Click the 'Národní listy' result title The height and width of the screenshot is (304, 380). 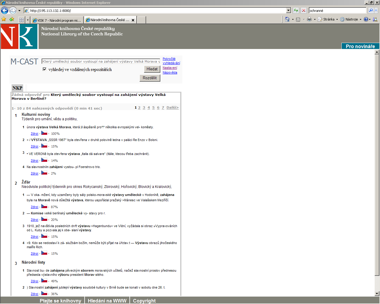click(x=33, y=262)
